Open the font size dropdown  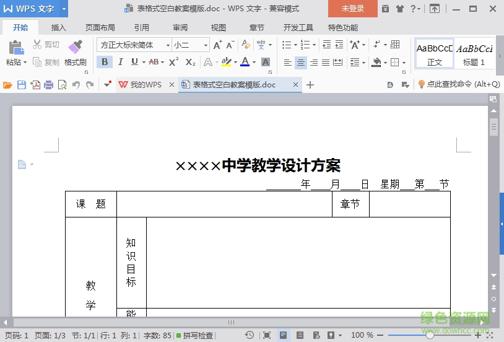click(x=205, y=45)
